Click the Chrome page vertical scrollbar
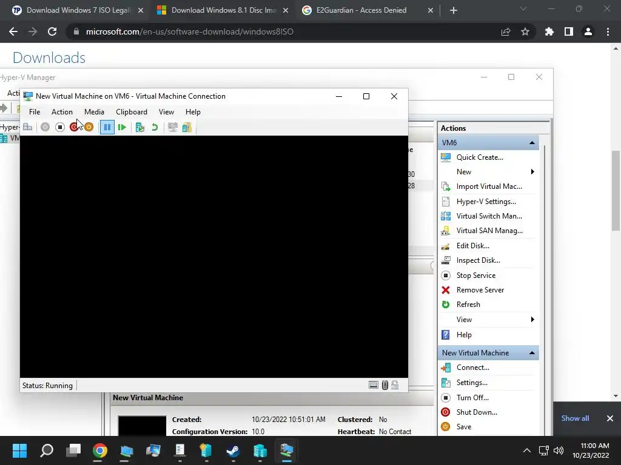 (616, 190)
